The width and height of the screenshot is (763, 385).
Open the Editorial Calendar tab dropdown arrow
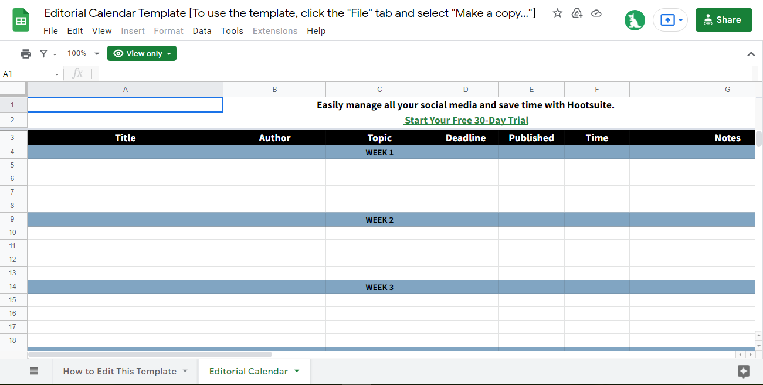coord(296,371)
